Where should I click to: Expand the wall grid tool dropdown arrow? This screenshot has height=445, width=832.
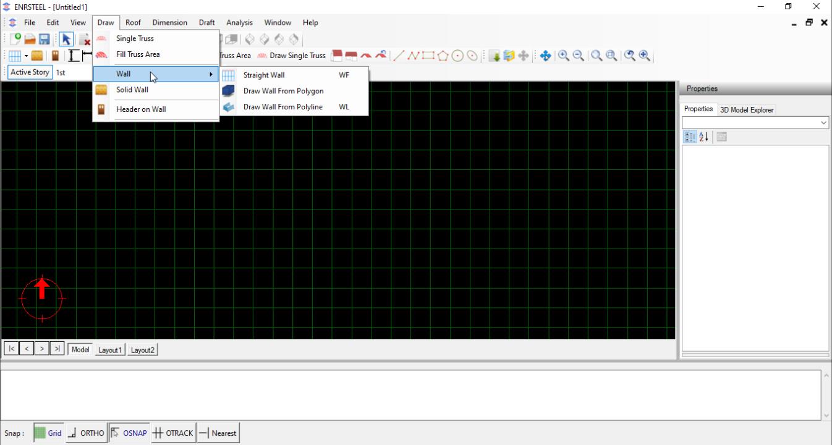coord(26,56)
